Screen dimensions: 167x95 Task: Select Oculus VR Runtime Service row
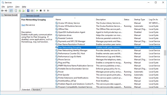point(108,26)
